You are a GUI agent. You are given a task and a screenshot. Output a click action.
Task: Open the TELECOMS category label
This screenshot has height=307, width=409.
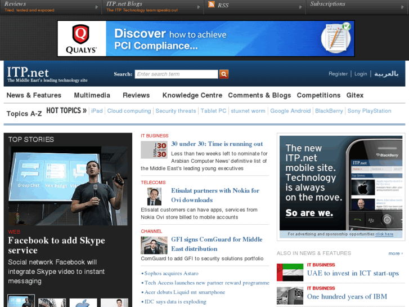153,183
